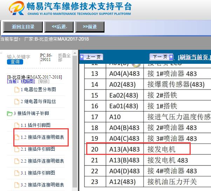The height and width of the screenshot is (191, 211).
Task: Select table cell A04(C)483
Action: (125, 138)
